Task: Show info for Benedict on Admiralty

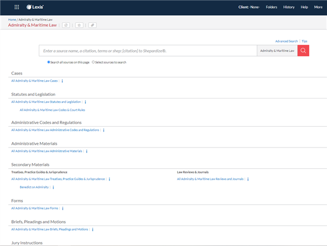Action: 53,187
